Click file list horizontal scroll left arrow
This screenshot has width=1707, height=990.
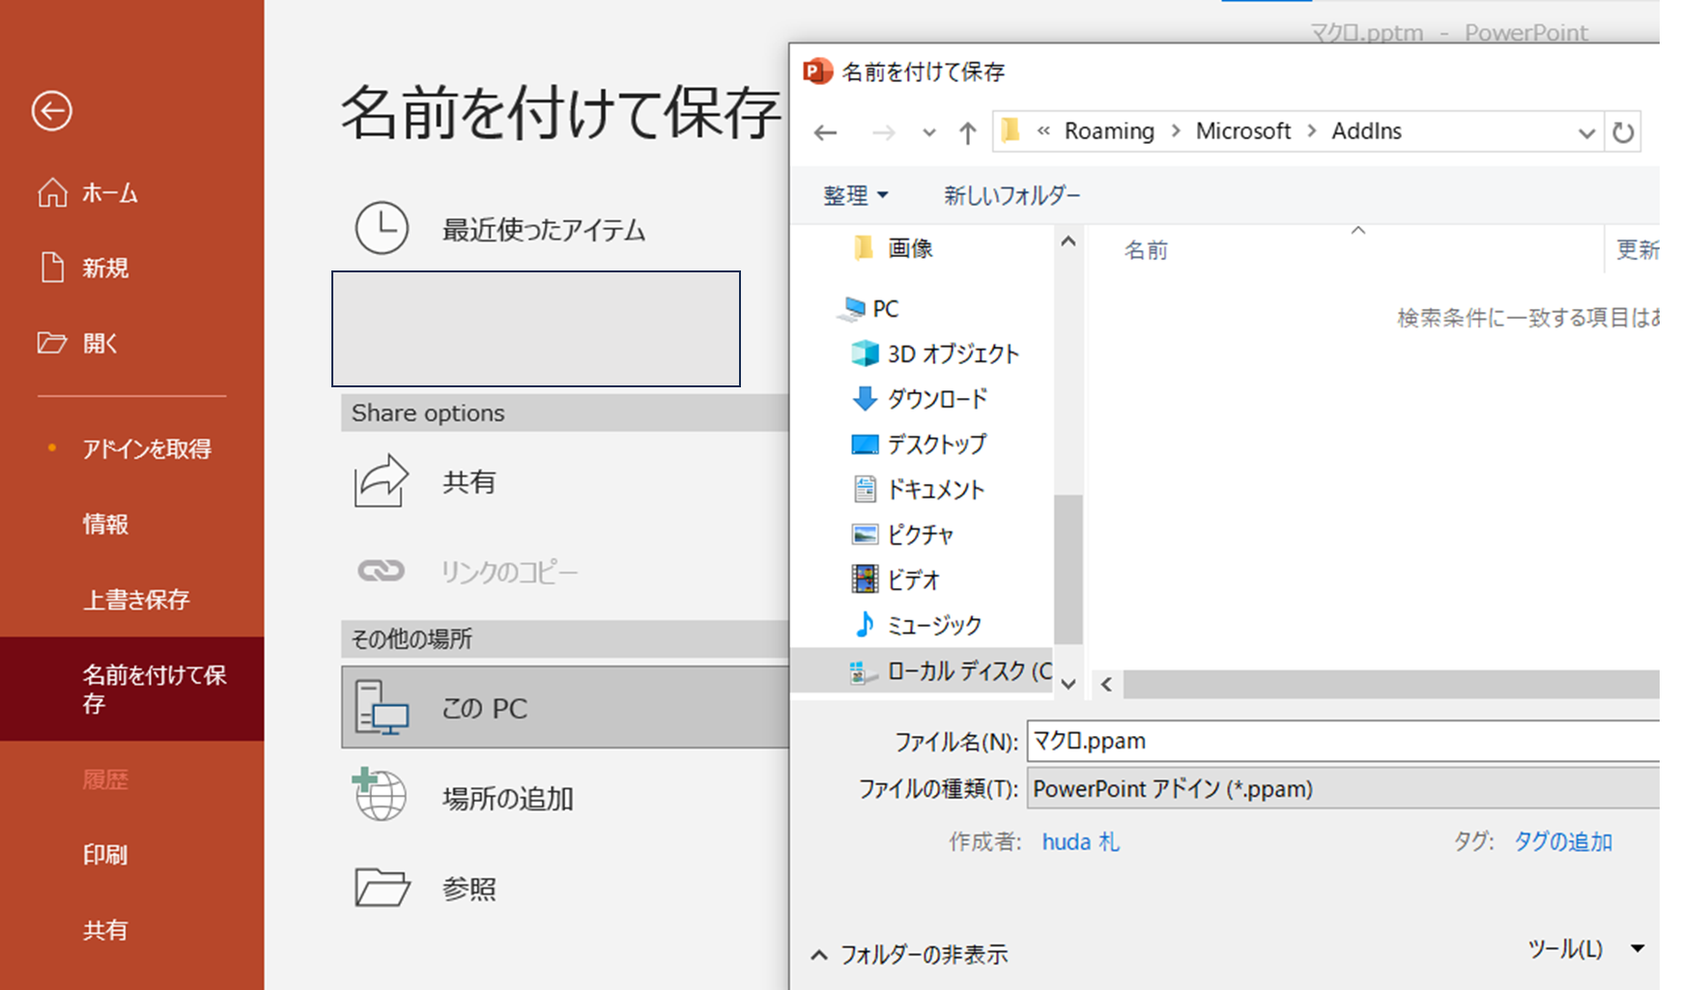(x=1106, y=685)
